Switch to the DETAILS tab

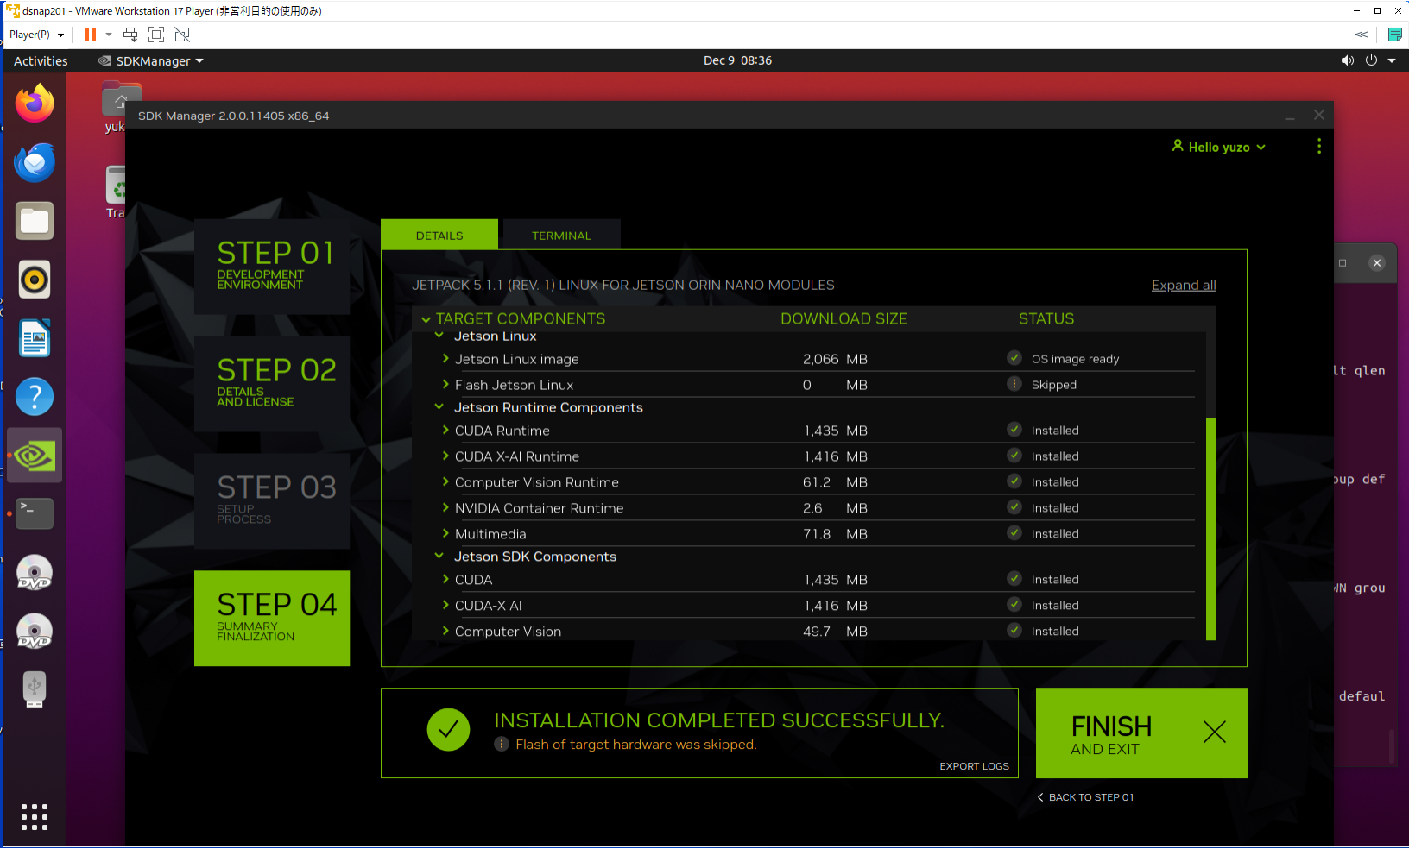coord(439,235)
